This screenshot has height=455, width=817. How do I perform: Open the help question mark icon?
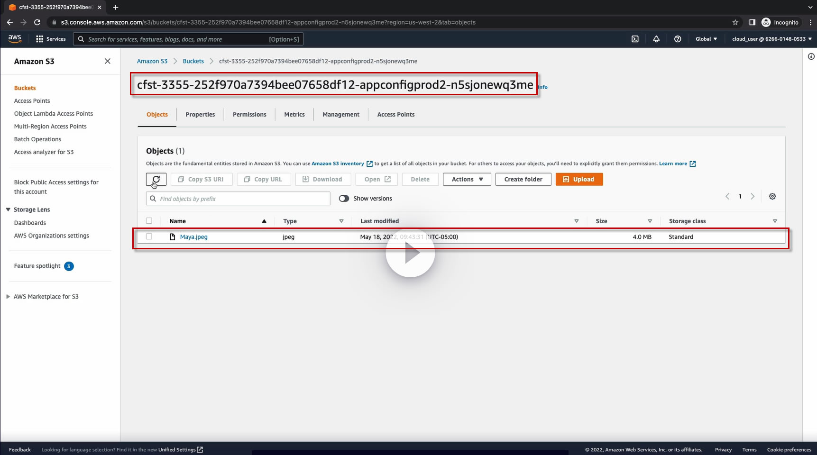coord(678,39)
